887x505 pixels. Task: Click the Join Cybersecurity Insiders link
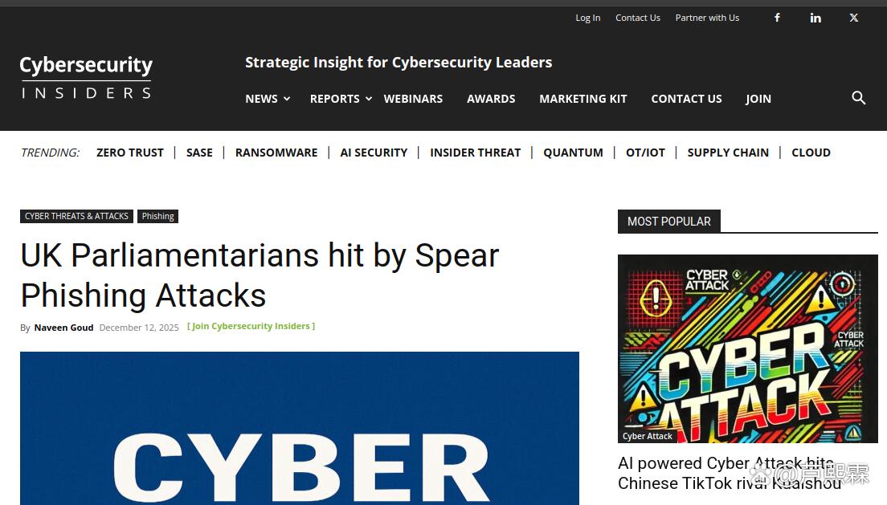pyautogui.click(x=251, y=326)
